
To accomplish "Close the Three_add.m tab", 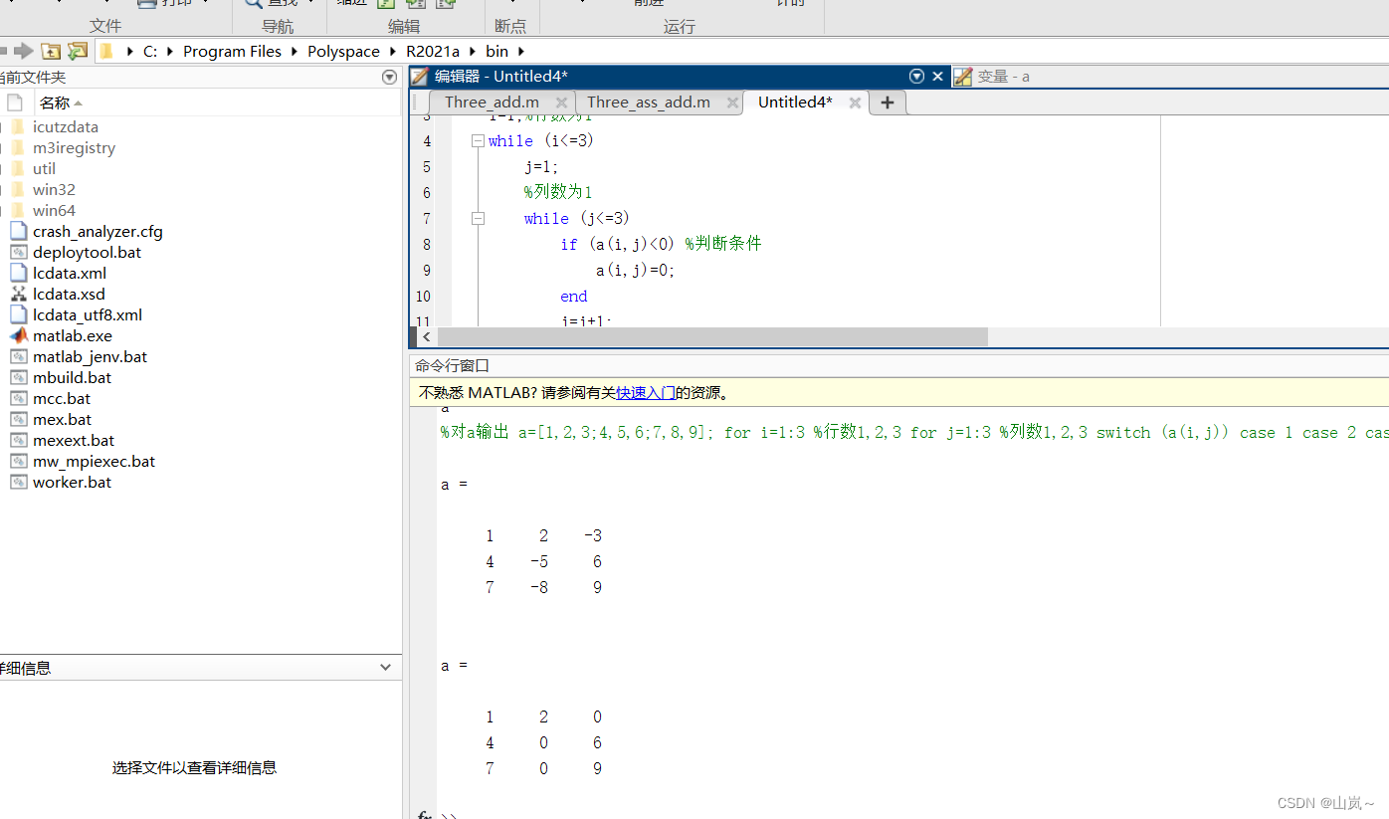I will tap(561, 102).
